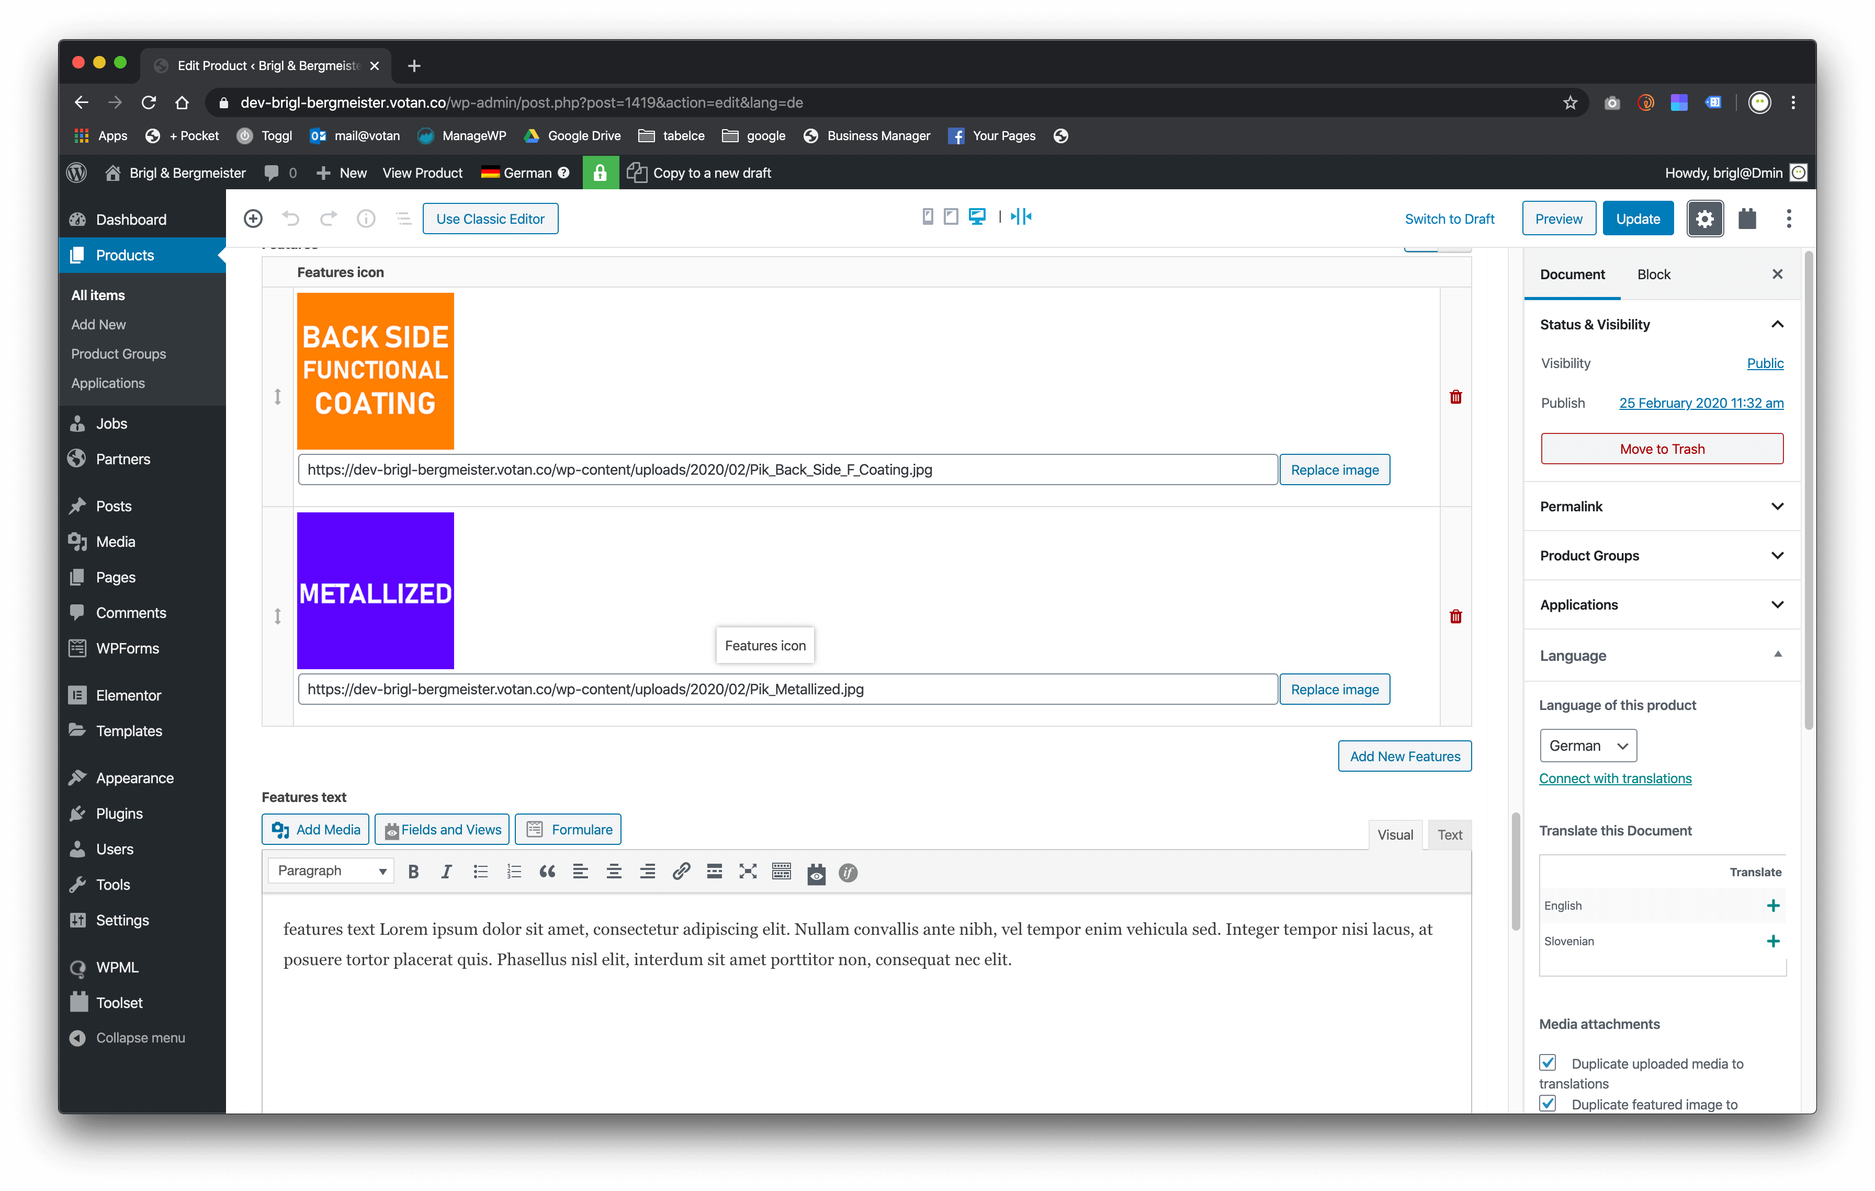Align text center in editor
1875x1191 pixels.
tap(614, 872)
